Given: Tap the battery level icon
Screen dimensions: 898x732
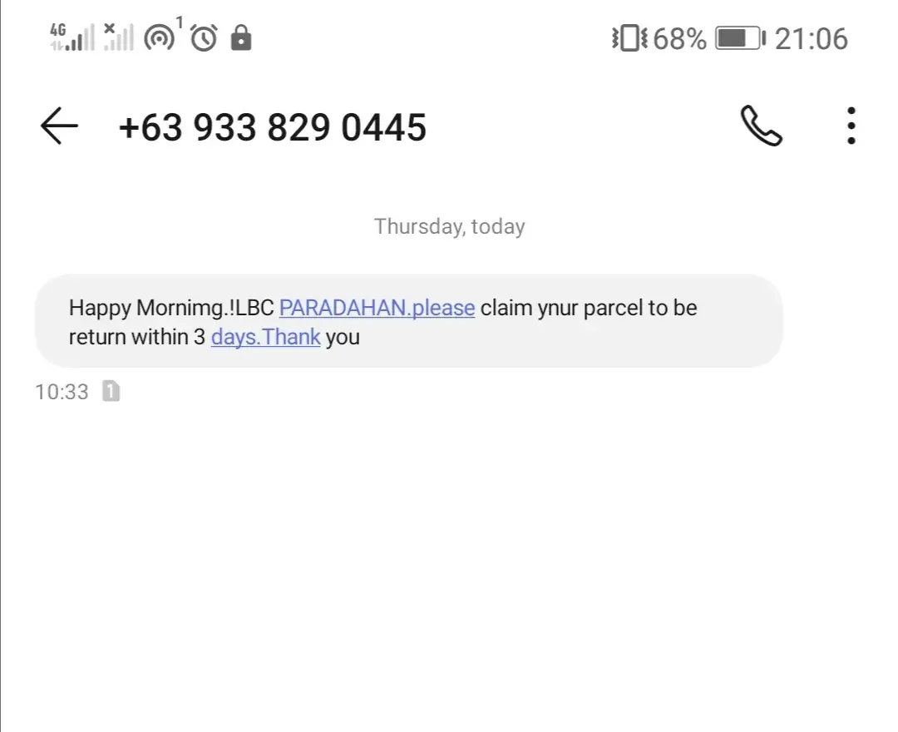Looking at the screenshot, I should click(x=740, y=38).
